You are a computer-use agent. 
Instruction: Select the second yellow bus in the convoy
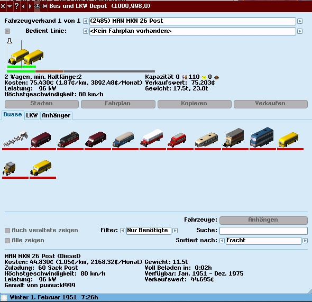33,57
